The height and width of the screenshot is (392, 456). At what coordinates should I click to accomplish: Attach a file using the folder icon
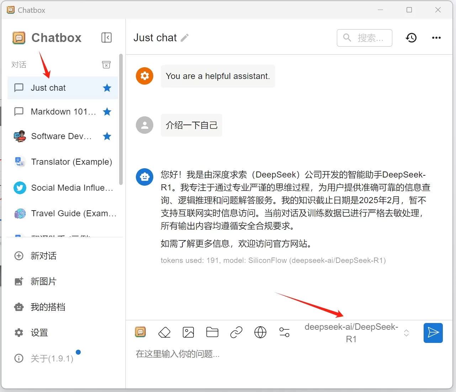[212, 332]
